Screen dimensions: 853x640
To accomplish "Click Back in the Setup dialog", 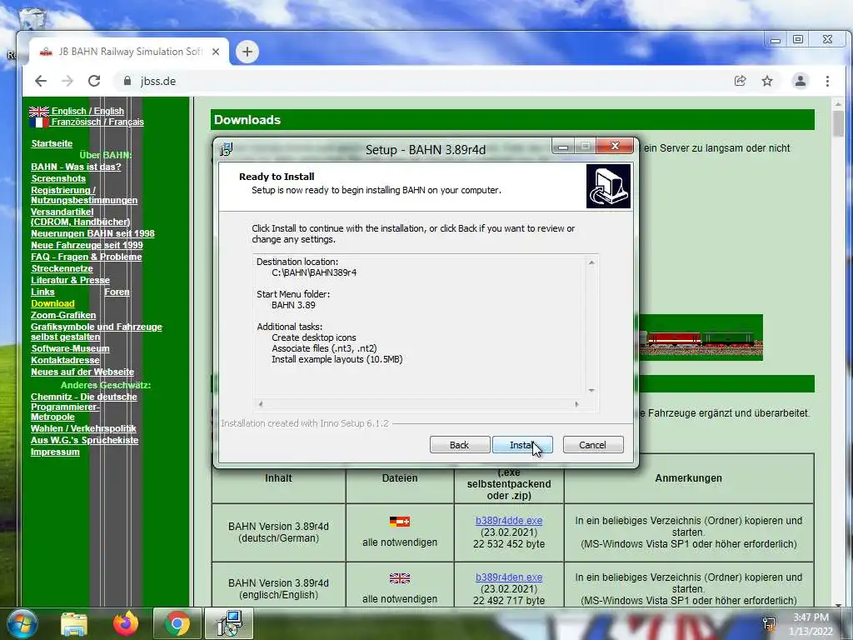I will 459,445.
